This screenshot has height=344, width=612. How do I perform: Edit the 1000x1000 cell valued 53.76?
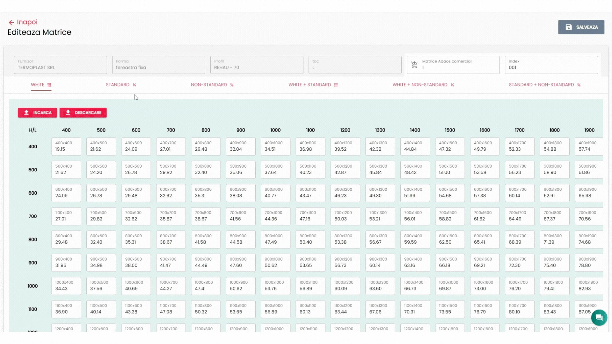pyautogui.click(x=275, y=286)
